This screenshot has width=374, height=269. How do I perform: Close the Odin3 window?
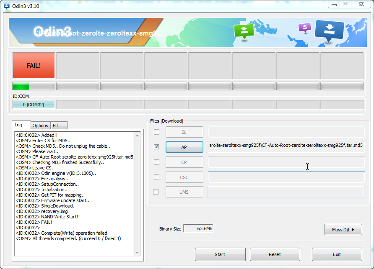pyautogui.click(x=361, y=5)
